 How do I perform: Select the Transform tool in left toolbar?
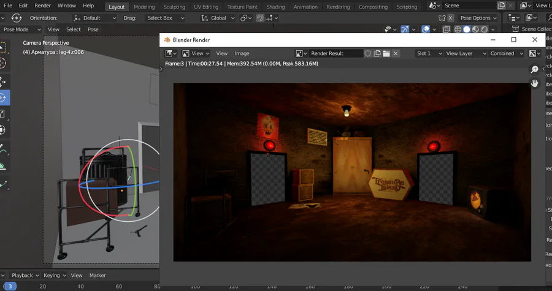click(3, 130)
